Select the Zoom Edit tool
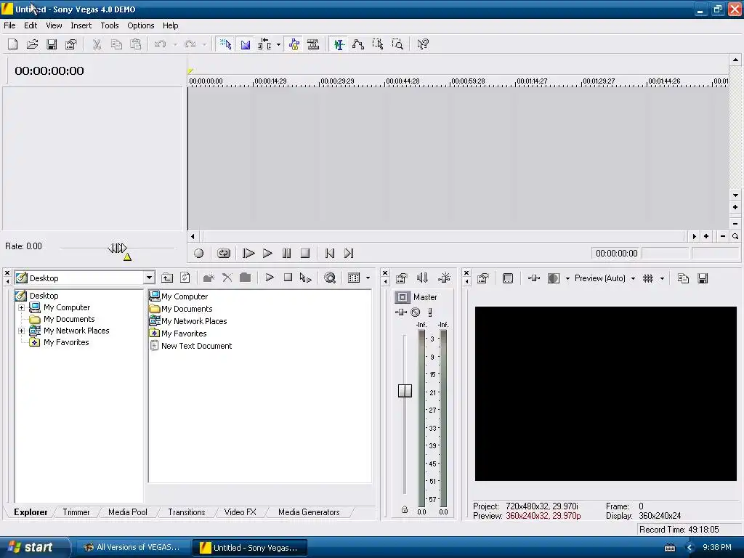The image size is (744, 558). click(397, 44)
